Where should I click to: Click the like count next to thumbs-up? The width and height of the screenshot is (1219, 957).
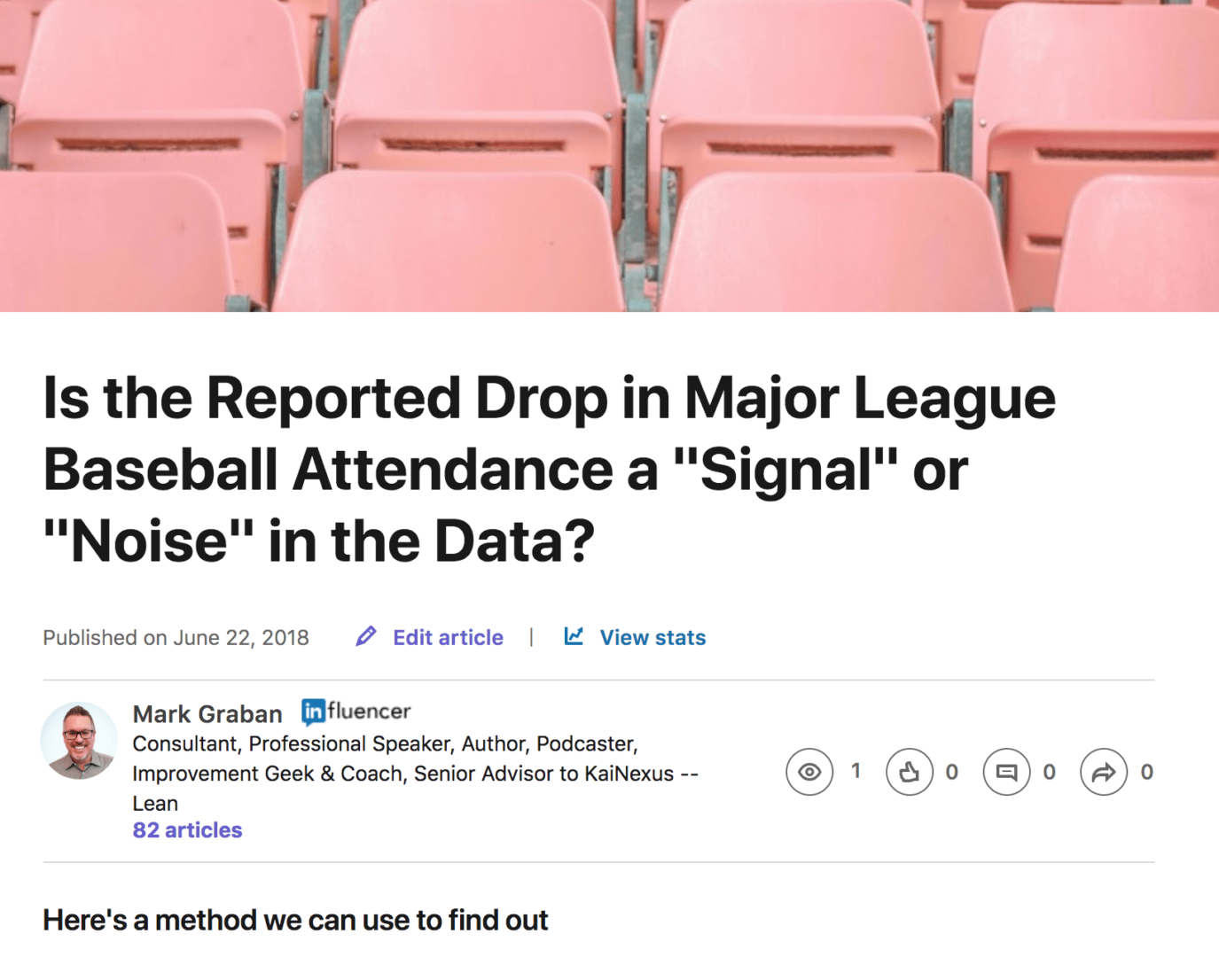pyautogui.click(x=951, y=772)
